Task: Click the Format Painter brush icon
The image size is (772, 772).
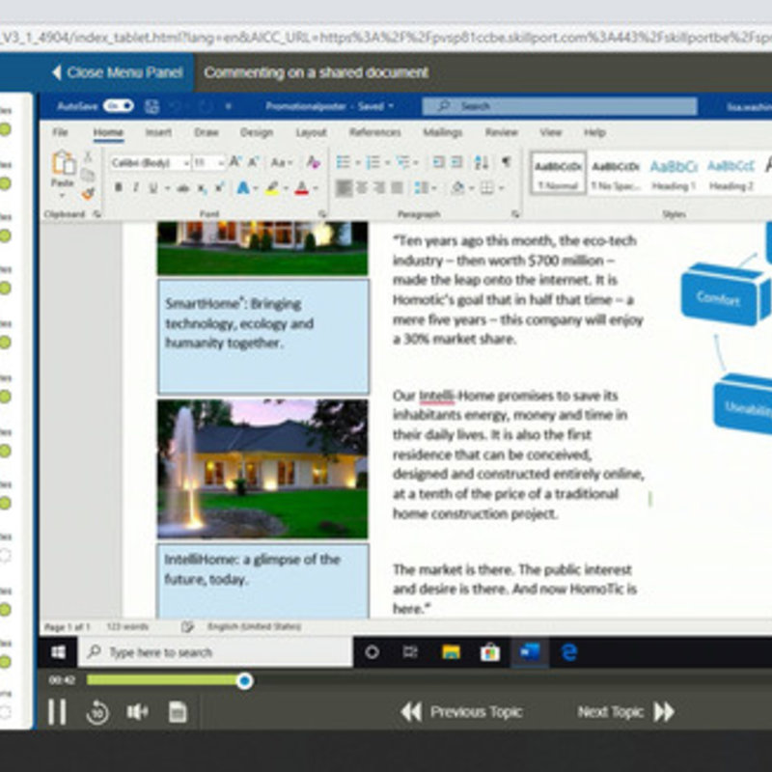Action: [x=88, y=194]
